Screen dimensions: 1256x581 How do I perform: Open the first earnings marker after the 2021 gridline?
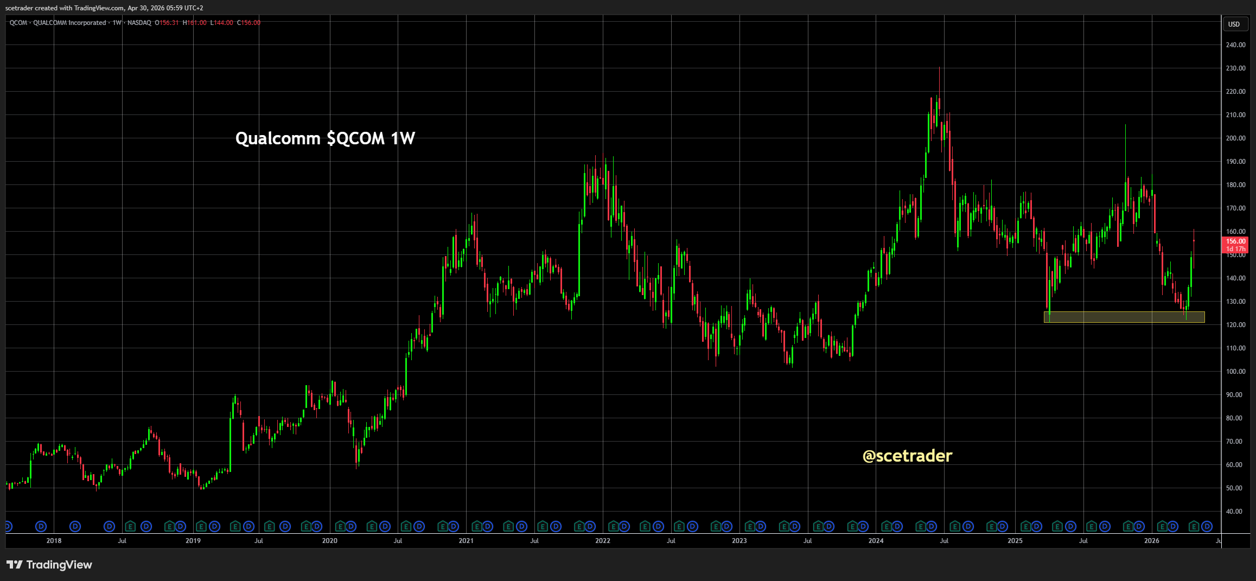[x=477, y=526]
